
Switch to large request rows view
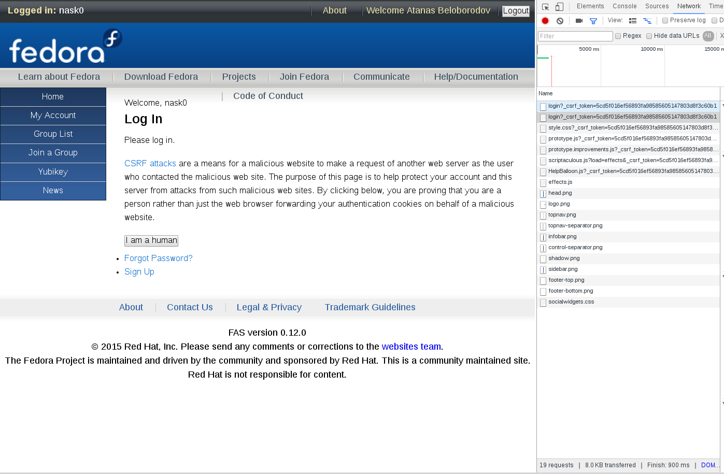[633, 21]
